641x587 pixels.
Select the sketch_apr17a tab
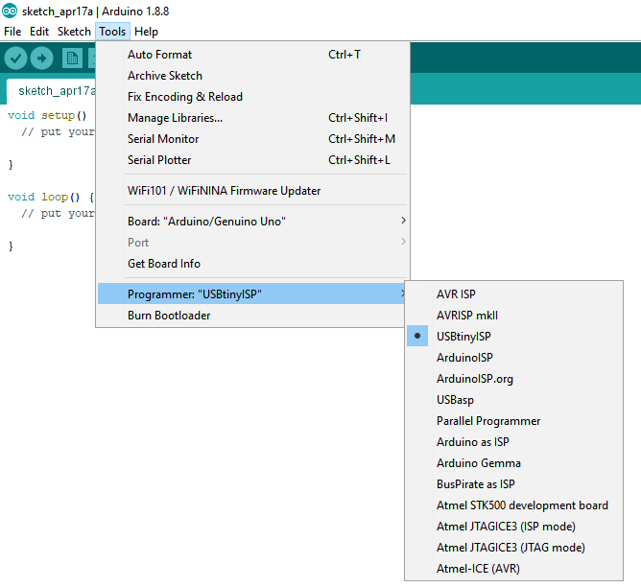pos(52,91)
